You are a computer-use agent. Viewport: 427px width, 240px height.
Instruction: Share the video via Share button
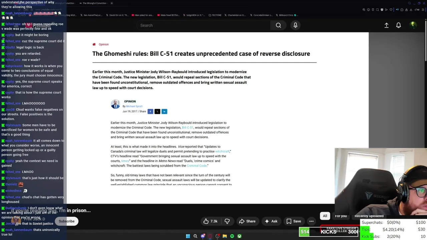tap(247, 221)
